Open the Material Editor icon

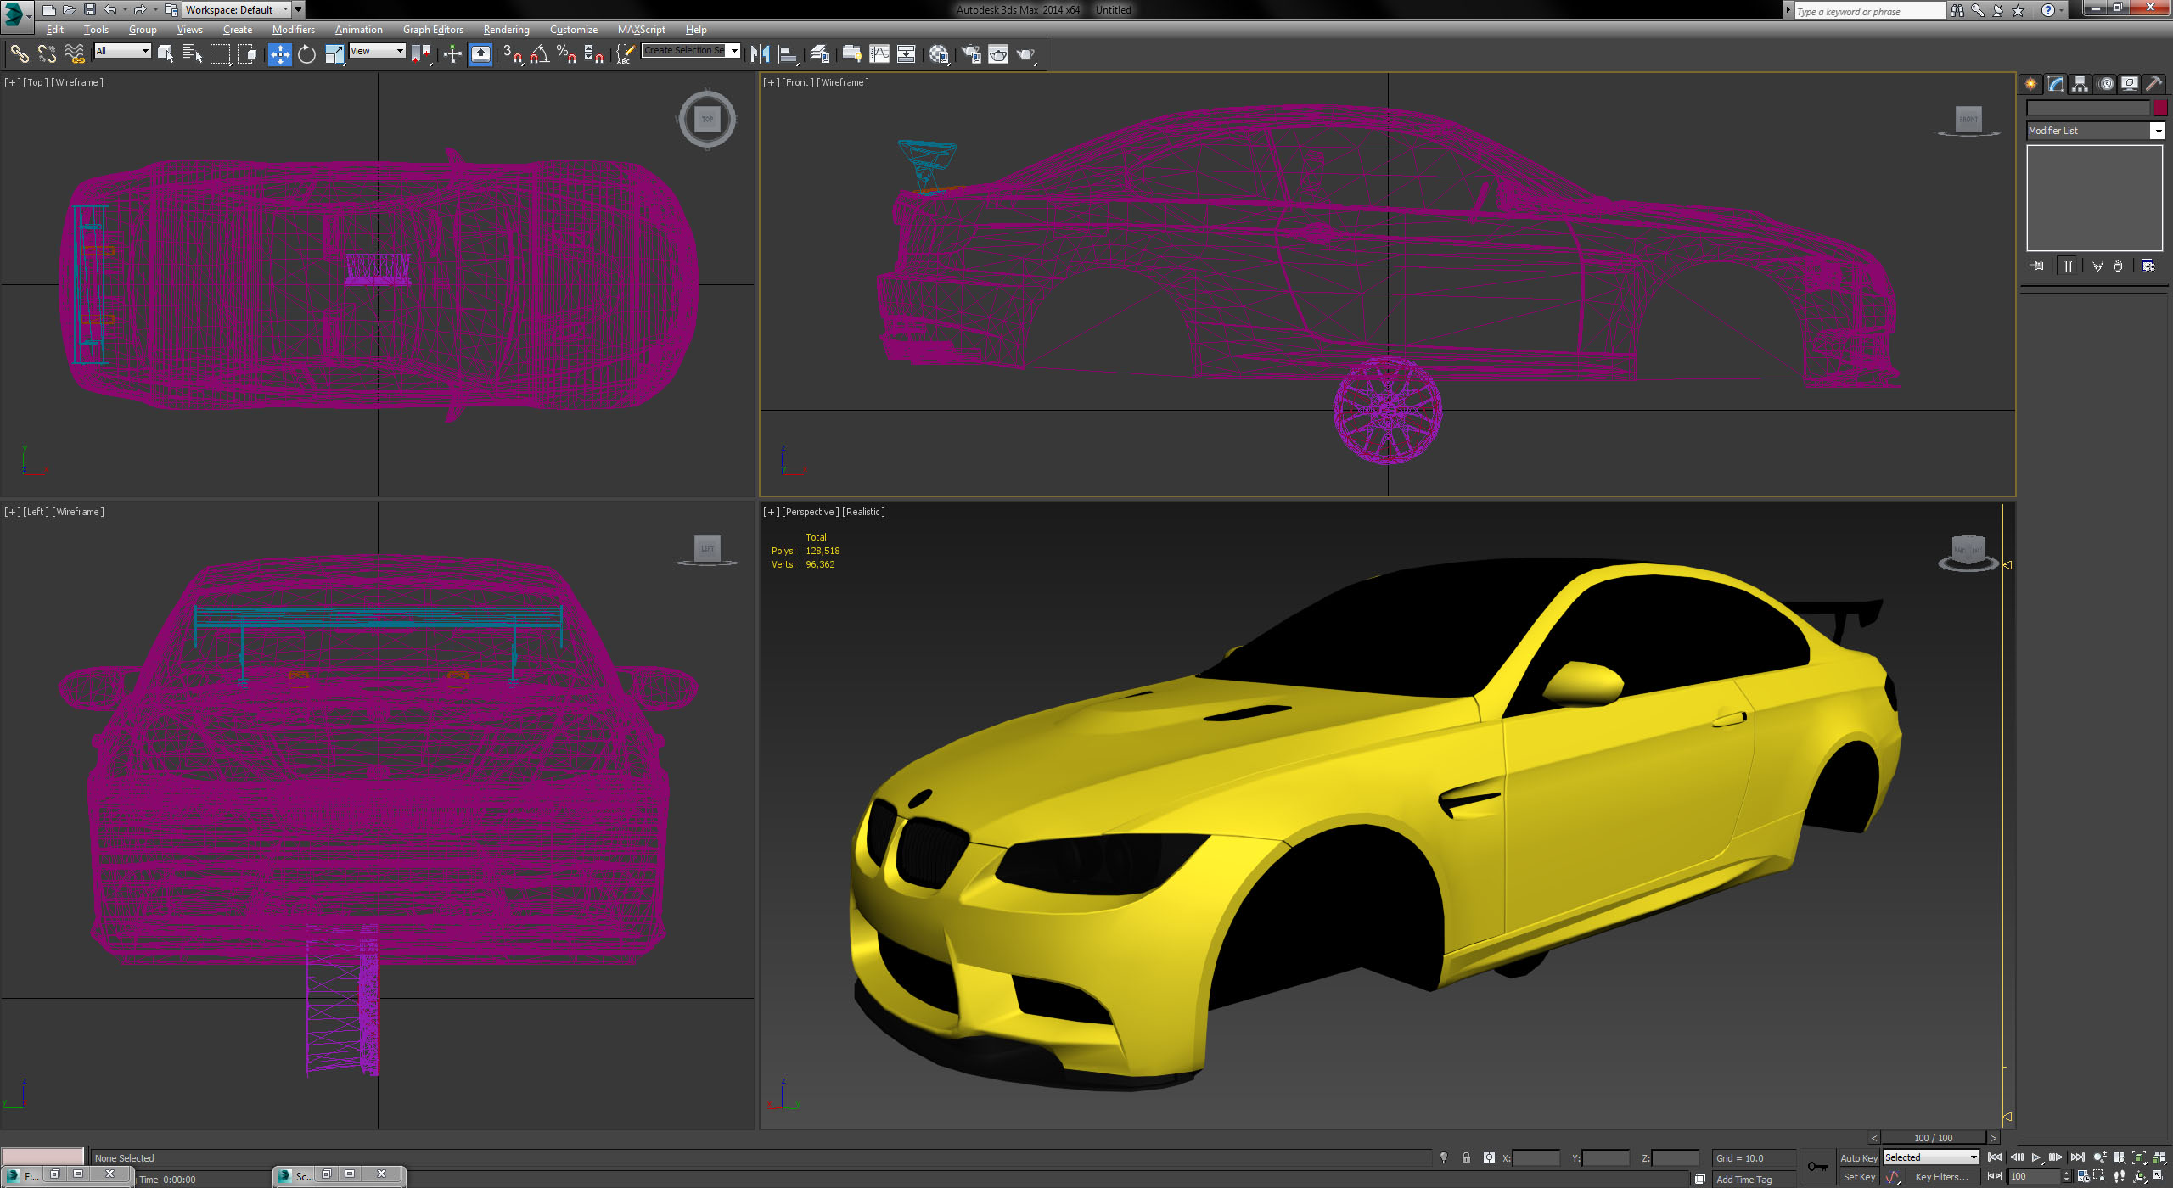(938, 54)
